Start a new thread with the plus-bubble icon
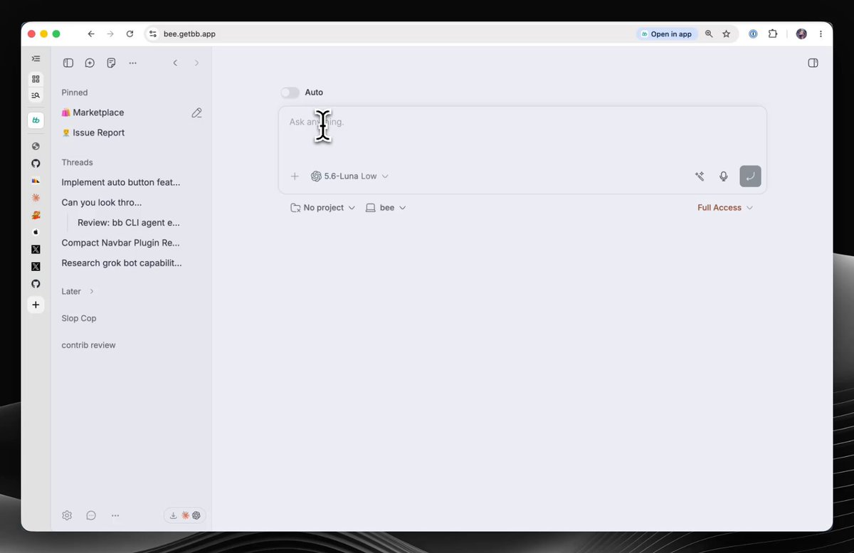 click(90, 63)
